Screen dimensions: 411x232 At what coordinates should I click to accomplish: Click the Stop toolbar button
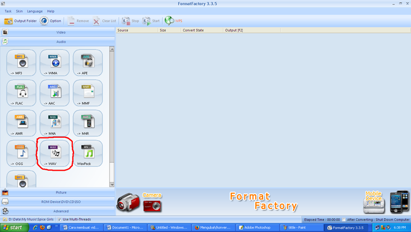[130, 21]
